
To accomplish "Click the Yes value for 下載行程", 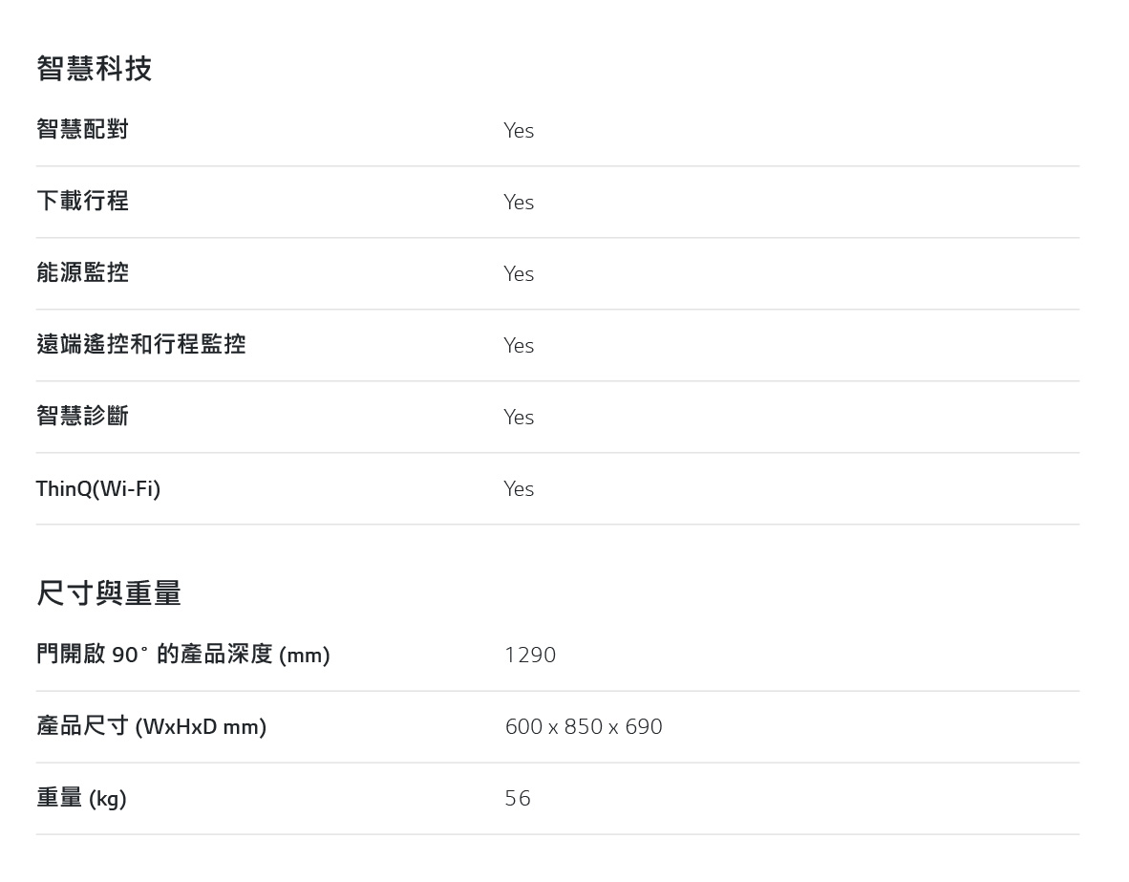I will 519,203.
